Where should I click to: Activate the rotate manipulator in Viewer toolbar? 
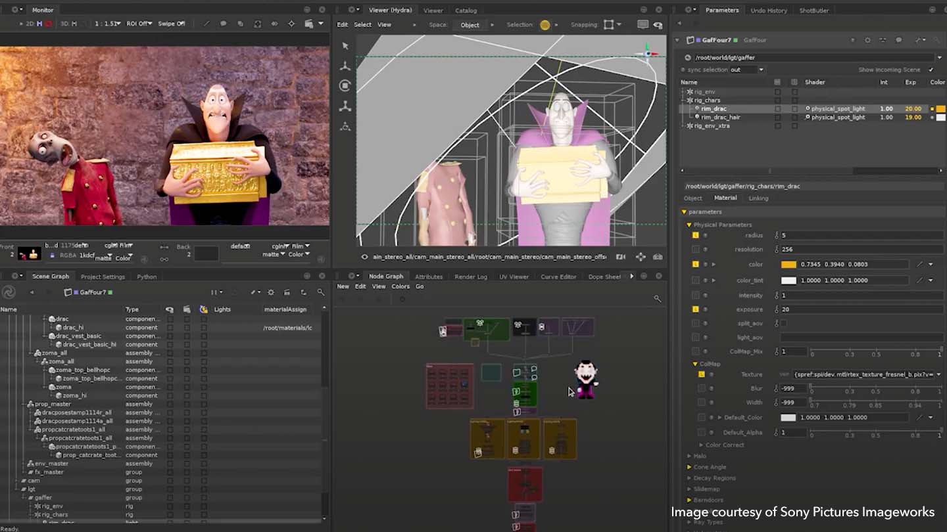(345, 86)
